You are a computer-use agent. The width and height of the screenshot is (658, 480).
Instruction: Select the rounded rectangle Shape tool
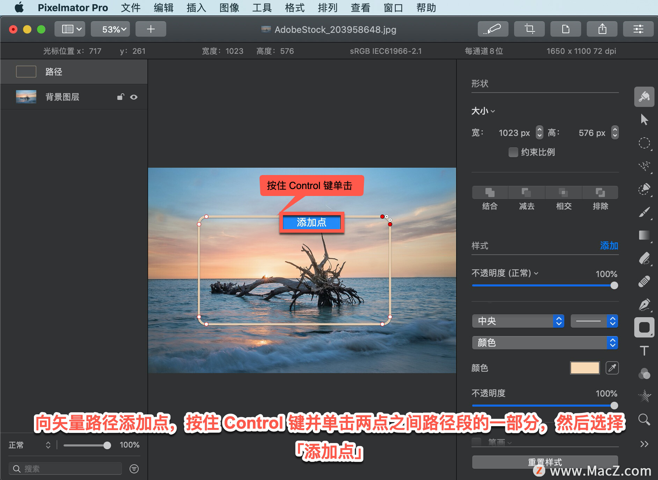(x=644, y=328)
